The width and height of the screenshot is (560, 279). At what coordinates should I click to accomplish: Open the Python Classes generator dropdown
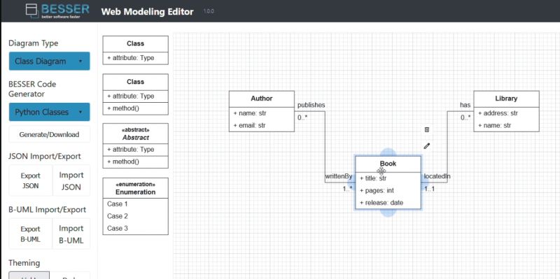[49, 112]
